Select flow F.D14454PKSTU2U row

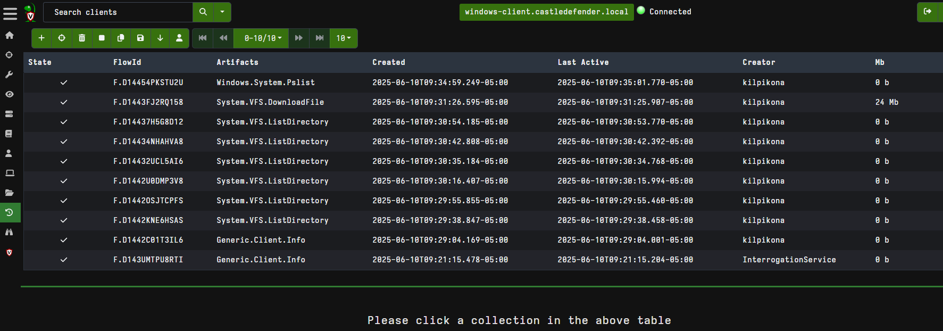[483, 82]
